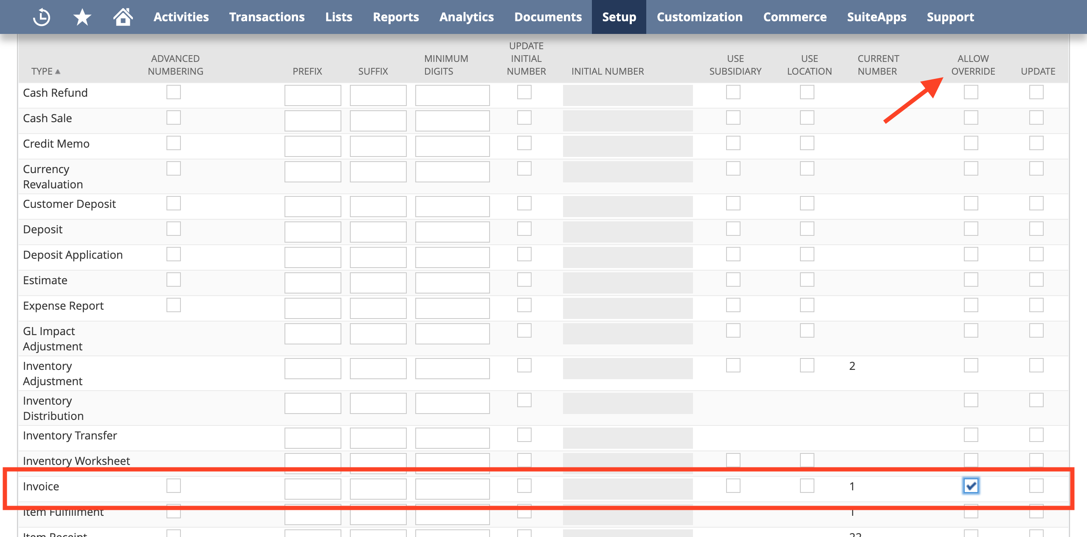
Task: Open the Reports menu
Action: pyautogui.click(x=395, y=17)
